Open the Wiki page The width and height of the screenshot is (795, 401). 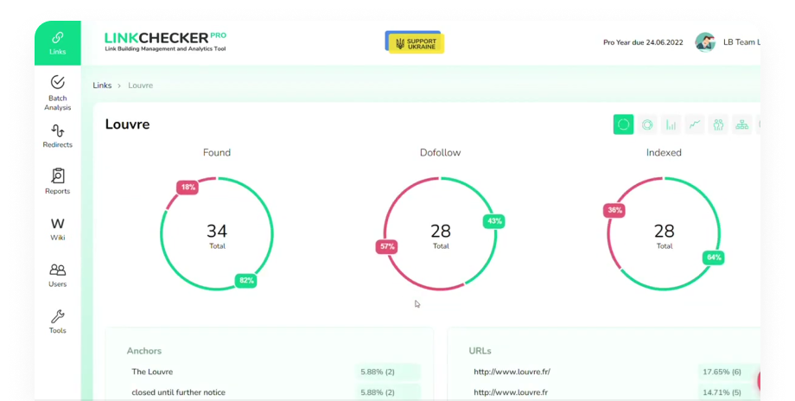[x=57, y=229]
